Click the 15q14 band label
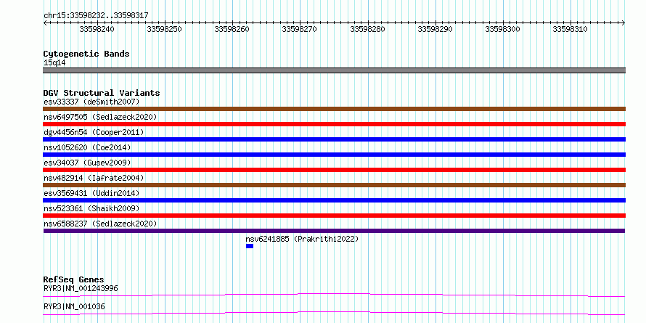The image size is (646, 323). 54,63
